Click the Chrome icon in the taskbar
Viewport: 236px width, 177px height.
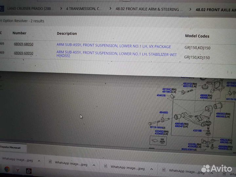tap(7, 169)
